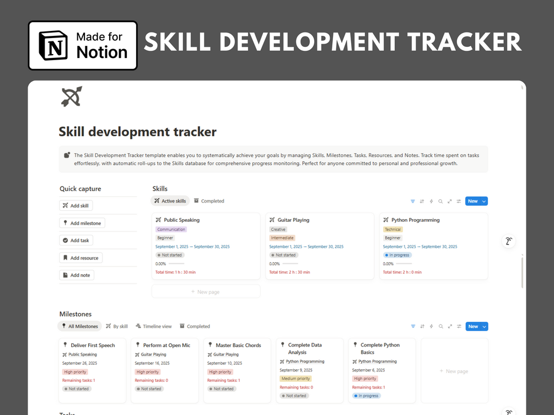
Task: Click the Python Programming card skill icon
Action: click(386, 220)
